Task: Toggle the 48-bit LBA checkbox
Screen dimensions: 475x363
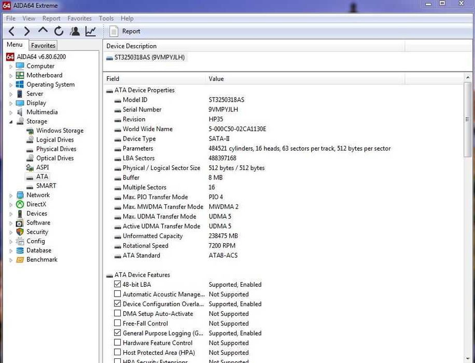Action: [117, 284]
